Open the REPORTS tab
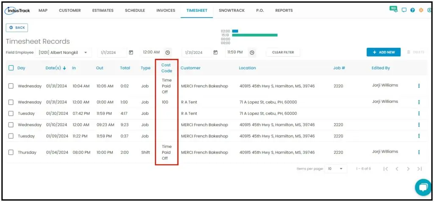Image resolution: width=434 pixels, height=202 pixels. tap(284, 11)
